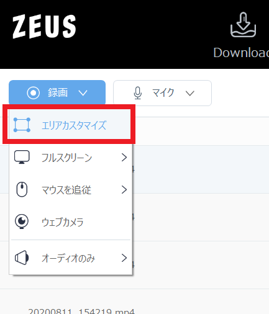Expand the マイク dropdown arrow
Viewport: 269px width, 314px height.
(190, 93)
